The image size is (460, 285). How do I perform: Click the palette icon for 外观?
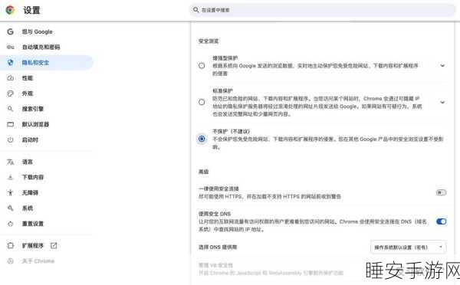10,93
